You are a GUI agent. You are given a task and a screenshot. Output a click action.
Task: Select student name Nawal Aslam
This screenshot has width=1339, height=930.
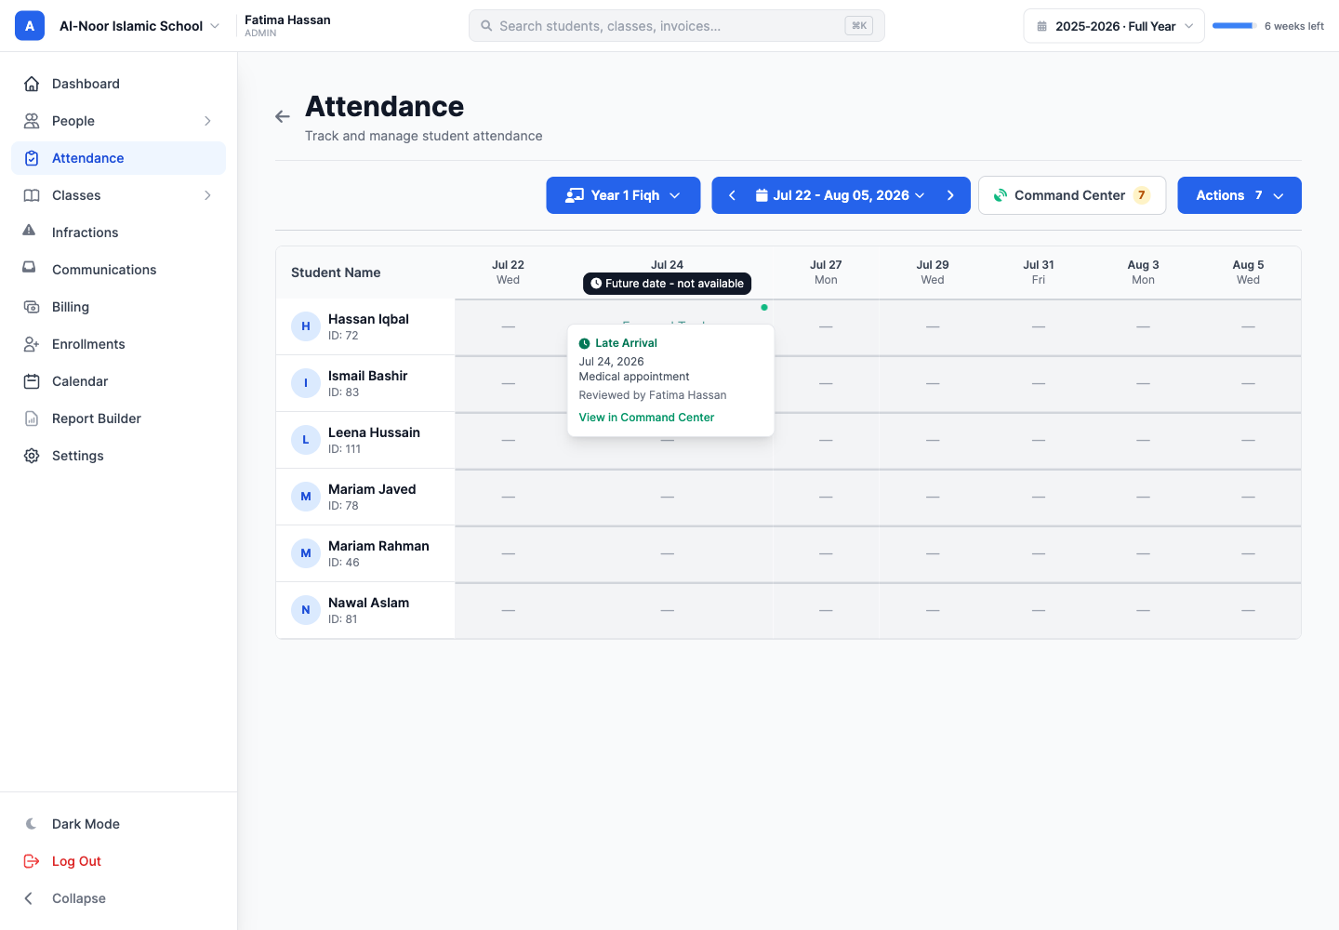[x=368, y=603]
